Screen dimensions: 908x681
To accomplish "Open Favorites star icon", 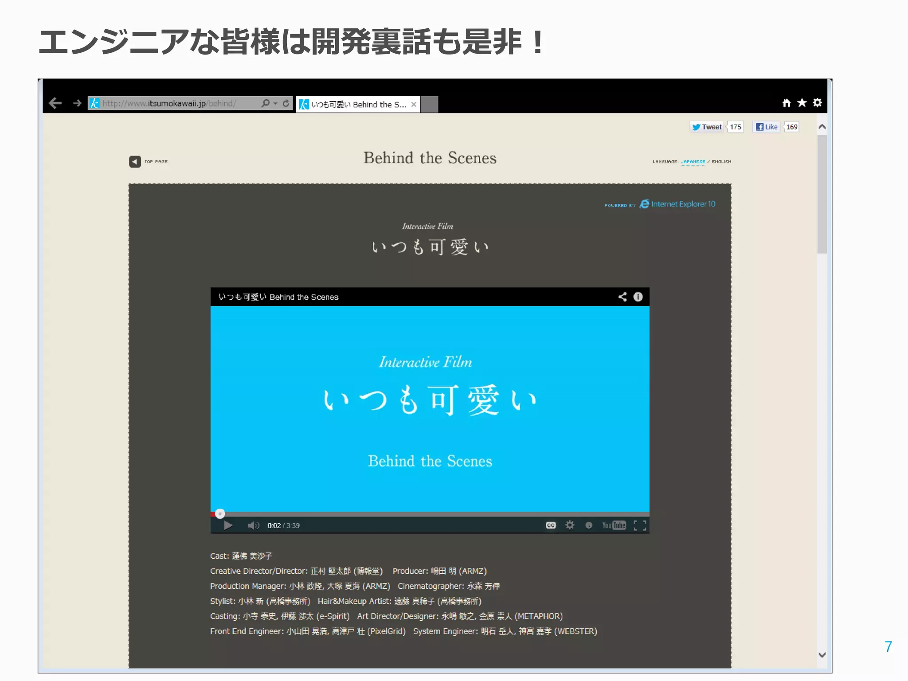I will [802, 103].
